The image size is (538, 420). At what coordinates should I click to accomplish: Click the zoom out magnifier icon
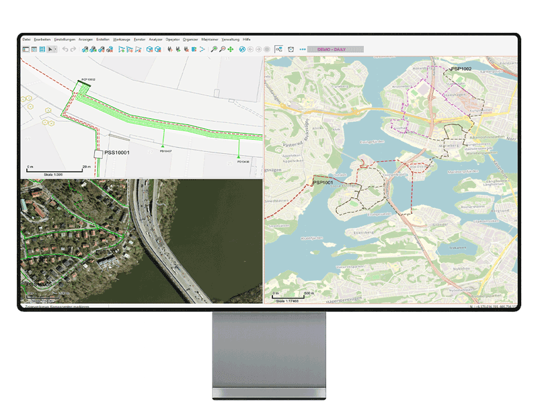coord(222,49)
